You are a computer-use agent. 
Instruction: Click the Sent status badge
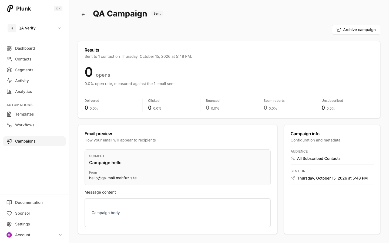coord(157,13)
